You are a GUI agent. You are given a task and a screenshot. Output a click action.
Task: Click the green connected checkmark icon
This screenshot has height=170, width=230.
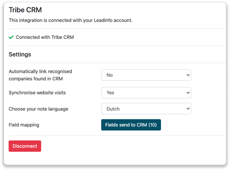click(x=11, y=37)
